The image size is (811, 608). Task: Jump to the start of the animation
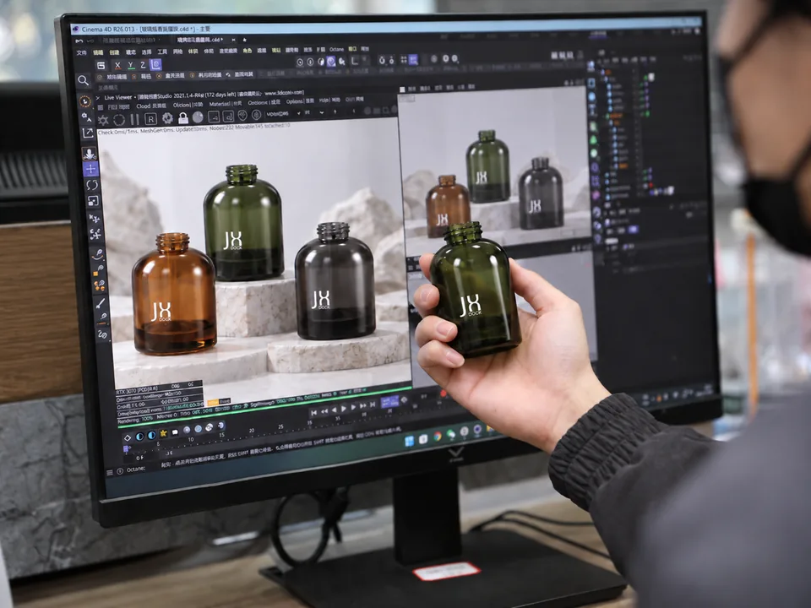pos(313,412)
